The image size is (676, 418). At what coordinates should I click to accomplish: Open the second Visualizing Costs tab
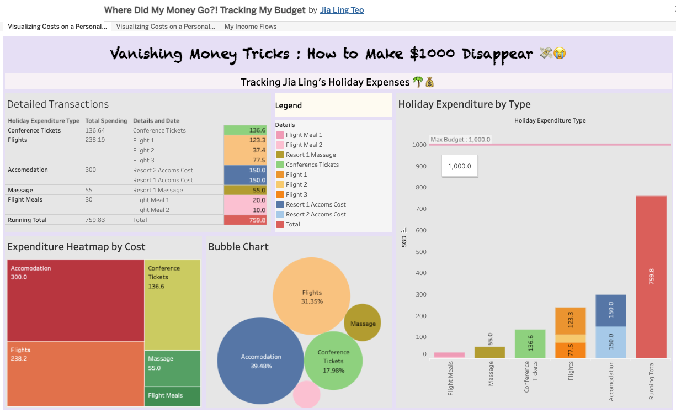(x=166, y=27)
